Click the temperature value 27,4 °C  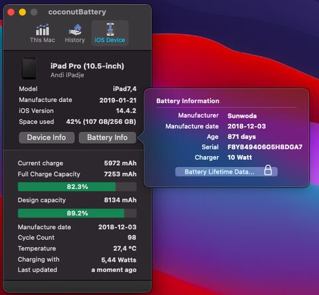(125, 248)
